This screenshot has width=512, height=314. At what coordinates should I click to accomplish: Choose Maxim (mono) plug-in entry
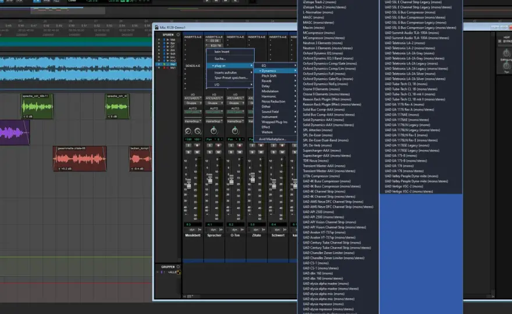tap(314, 28)
